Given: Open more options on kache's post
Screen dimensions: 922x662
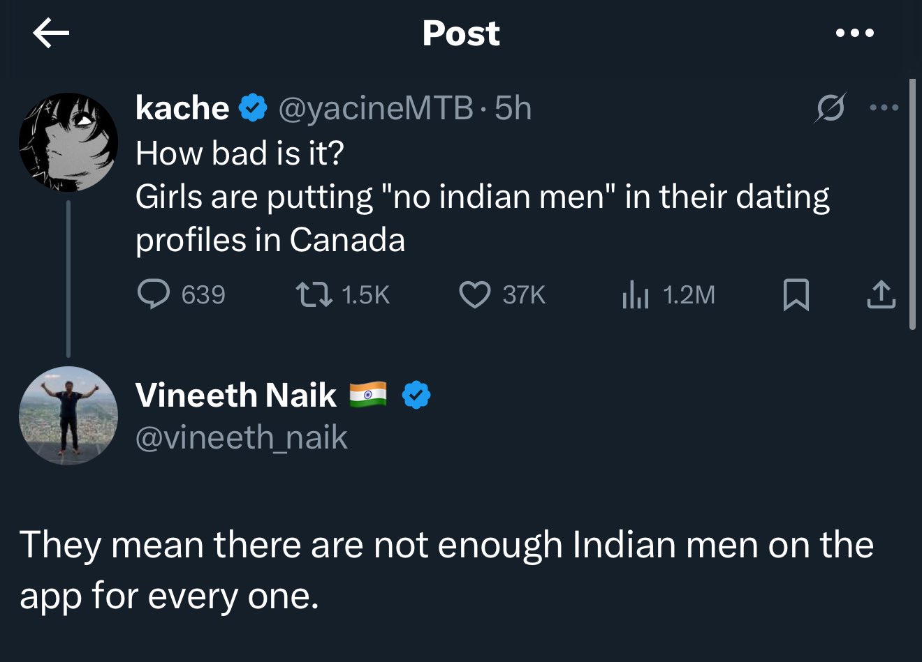Looking at the screenshot, I should [884, 107].
